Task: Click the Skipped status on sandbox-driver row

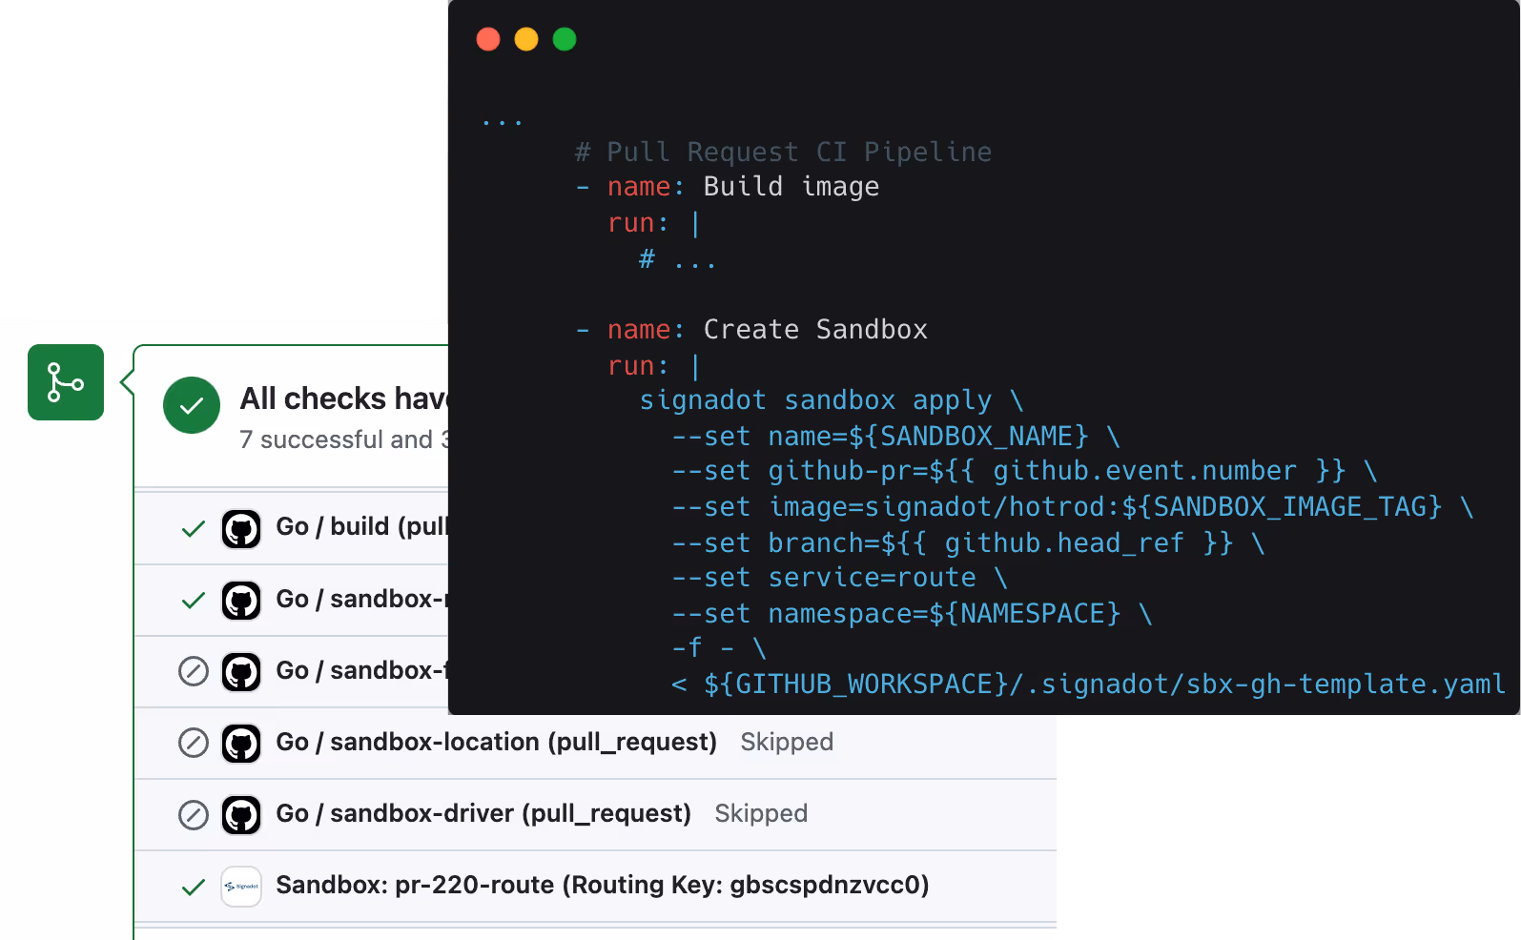Action: tap(761, 813)
